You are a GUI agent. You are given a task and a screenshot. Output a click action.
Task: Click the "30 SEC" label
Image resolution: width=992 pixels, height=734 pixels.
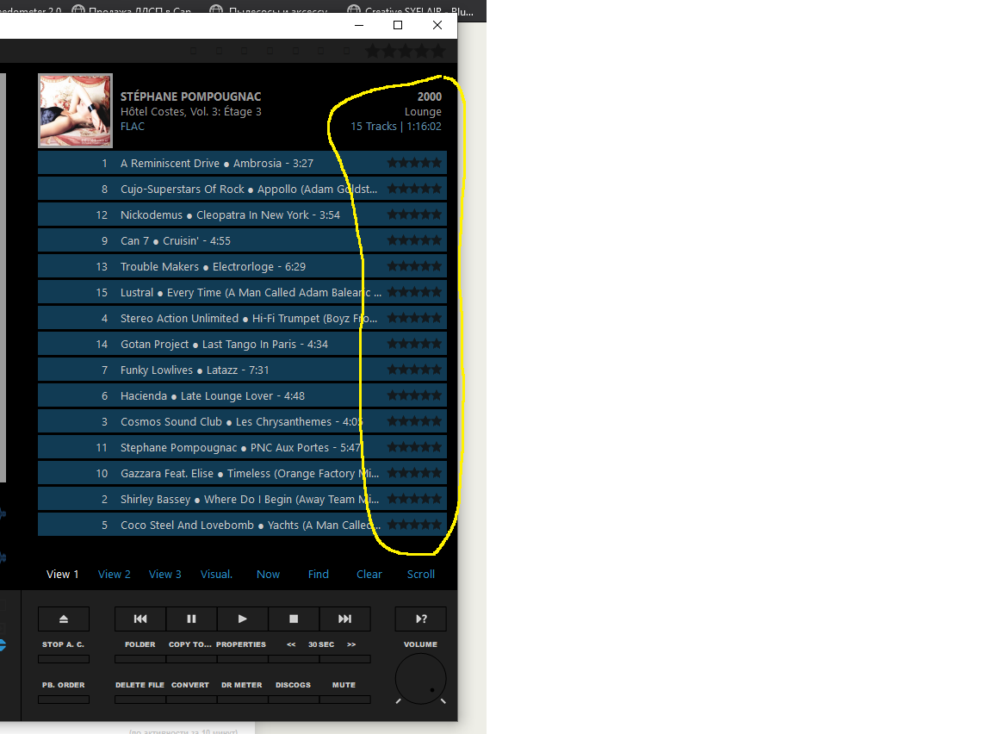(x=321, y=644)
